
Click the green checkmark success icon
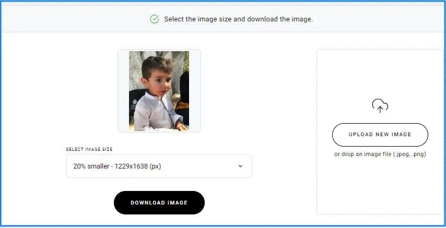coord(154,19)
